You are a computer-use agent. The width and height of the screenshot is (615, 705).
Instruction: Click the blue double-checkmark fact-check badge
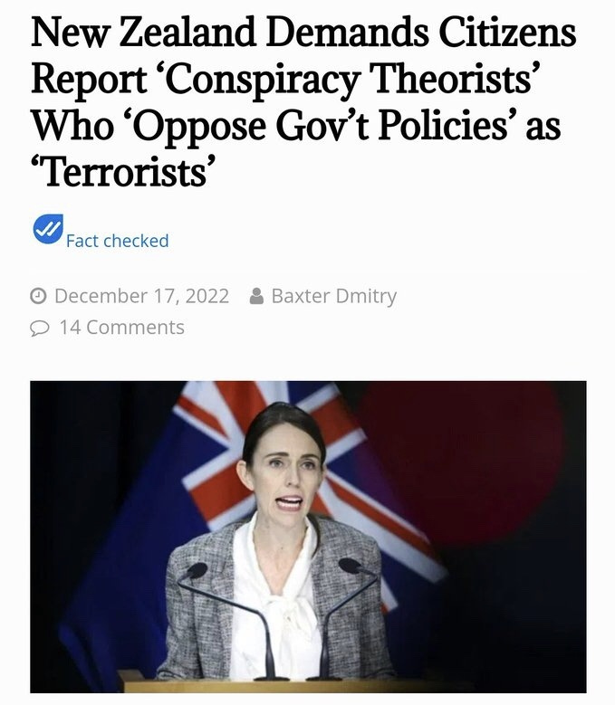point(48,229)
